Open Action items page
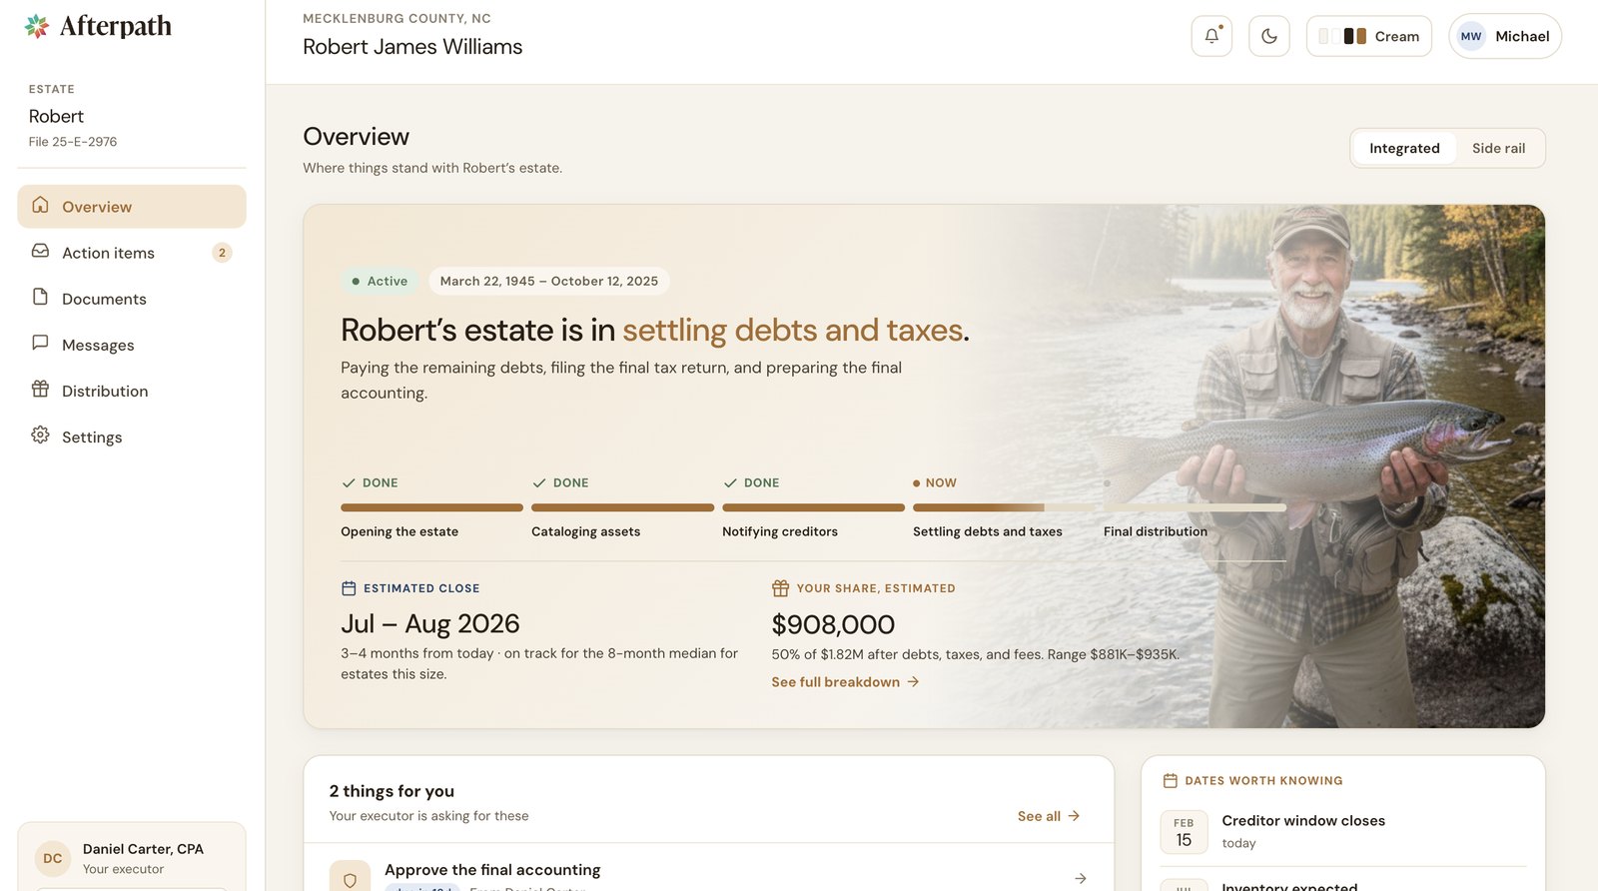The height and width of the screenshot is (891, 1598). point(132,253)
